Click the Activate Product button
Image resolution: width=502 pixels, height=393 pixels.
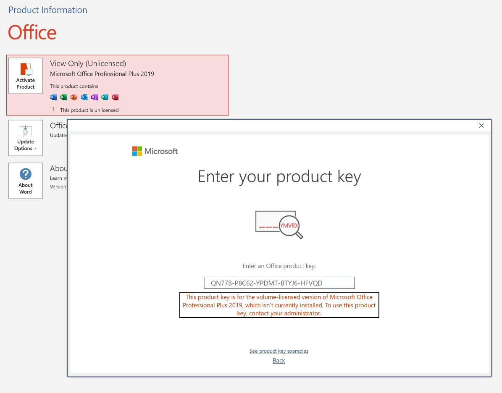(26, 76)
